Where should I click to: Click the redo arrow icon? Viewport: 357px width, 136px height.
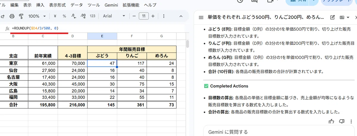tap(2, 16)
